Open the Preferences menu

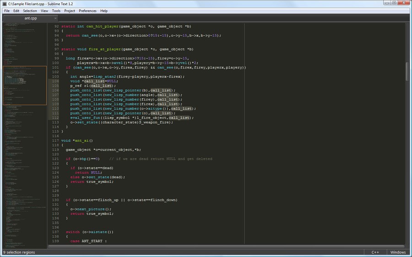tap(87, 11)
